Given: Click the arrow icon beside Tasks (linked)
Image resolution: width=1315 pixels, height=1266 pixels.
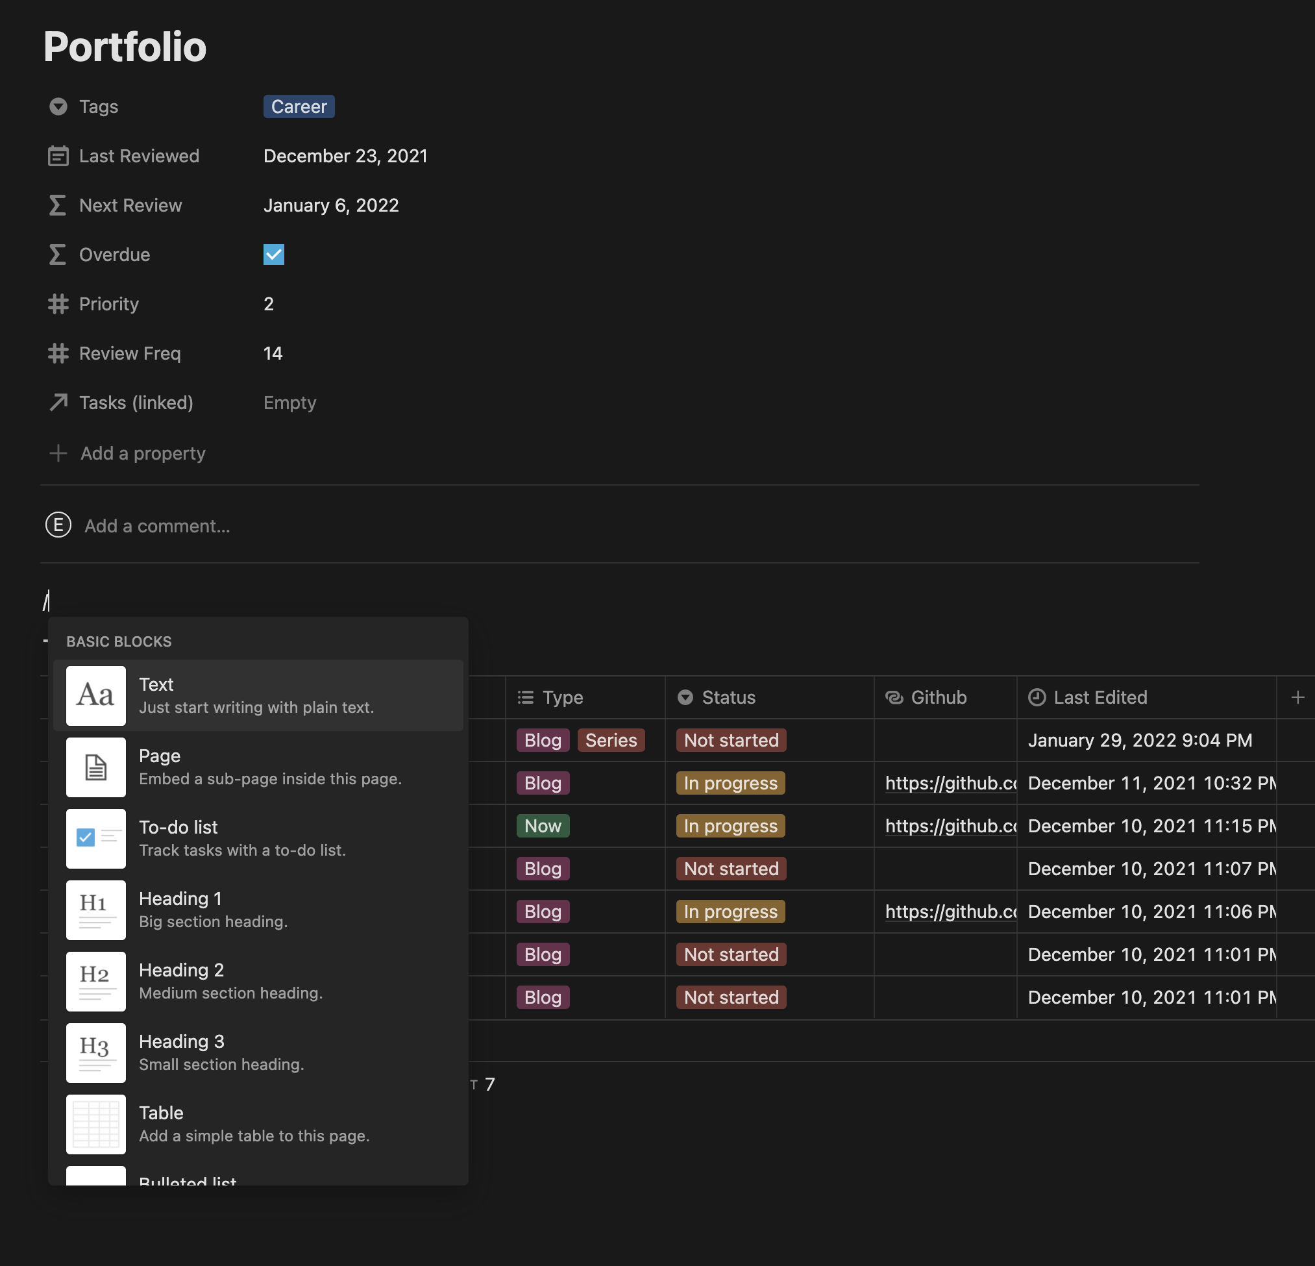Looking at the screenshot, I should pyautogui.click(x=58, y=402).
